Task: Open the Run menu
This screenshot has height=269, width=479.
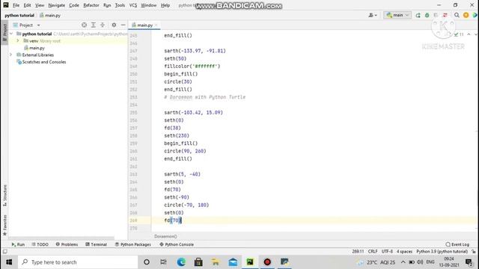Action: (107, 5)
